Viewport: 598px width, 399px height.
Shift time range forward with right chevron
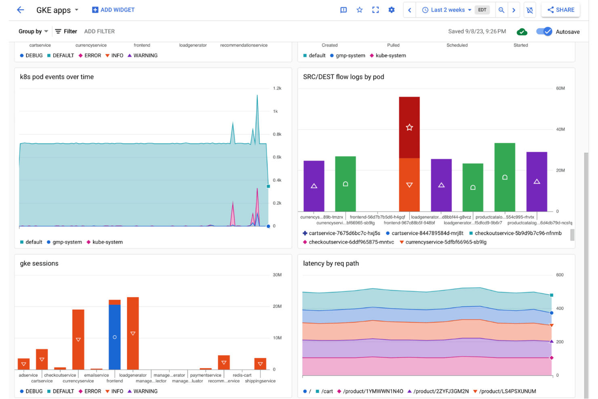click(514, 10)
